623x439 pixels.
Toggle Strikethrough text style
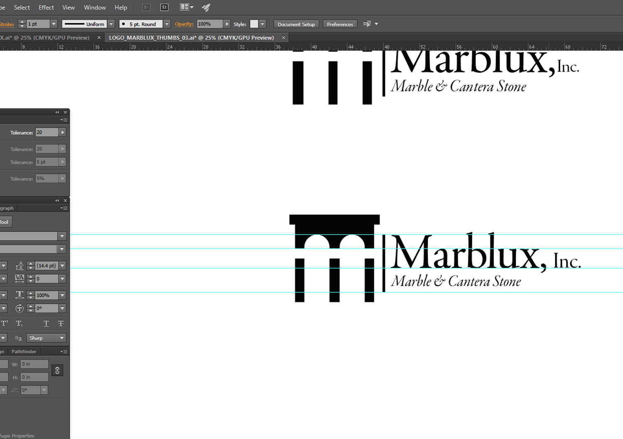[61, 323]
